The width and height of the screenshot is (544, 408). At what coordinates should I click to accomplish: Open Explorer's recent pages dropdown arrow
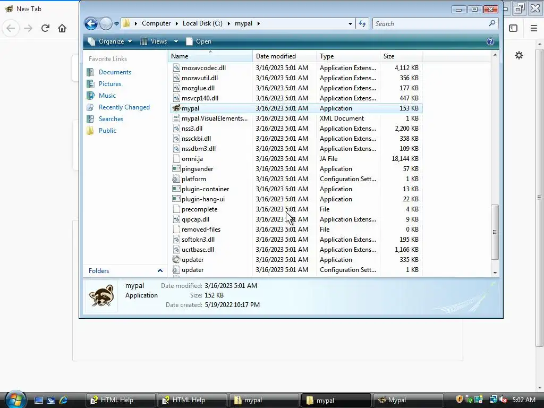[x=116, y=23]
